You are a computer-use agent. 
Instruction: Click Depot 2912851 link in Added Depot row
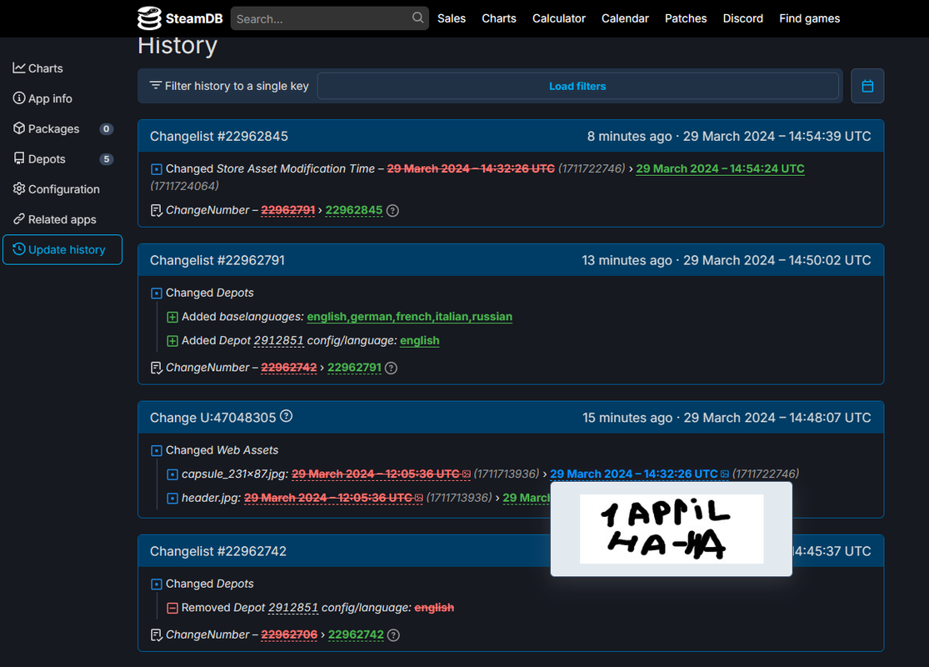pyautogui.click(x=278, y=341)
